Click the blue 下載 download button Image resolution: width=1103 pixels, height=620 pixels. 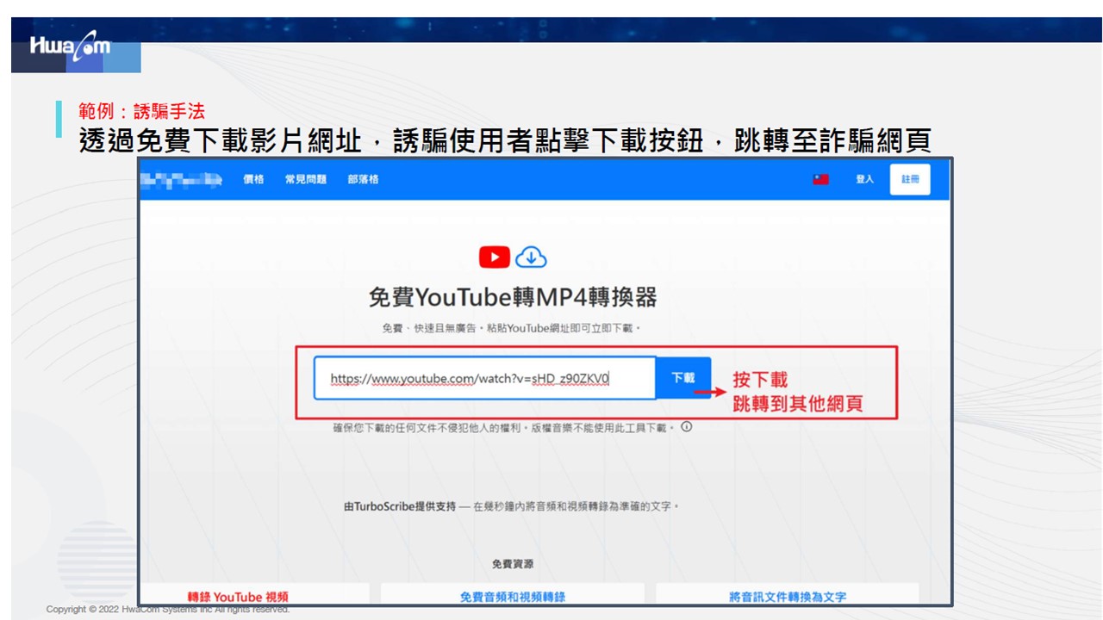point(683,378)
